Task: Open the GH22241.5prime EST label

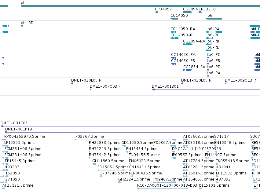Action: click(134, 179)
